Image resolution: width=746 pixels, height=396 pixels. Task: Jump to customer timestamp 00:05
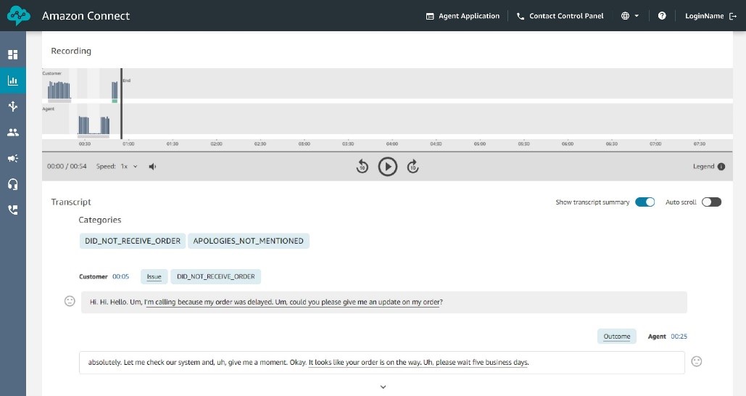[120, 276]
